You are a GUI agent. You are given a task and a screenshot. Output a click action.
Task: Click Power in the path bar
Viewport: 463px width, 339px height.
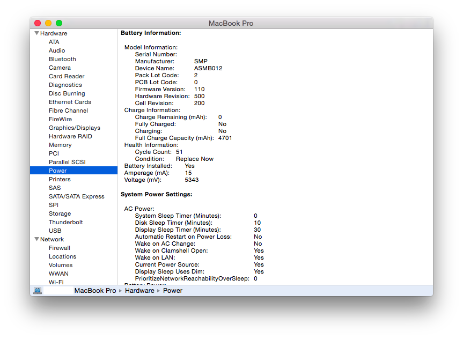tap(173, 291)
